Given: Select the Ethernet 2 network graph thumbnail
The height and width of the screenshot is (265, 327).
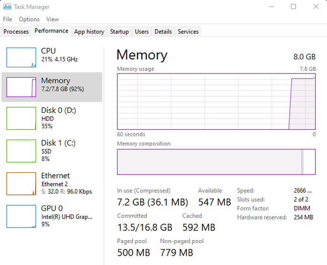Looking at the screenshot, I should coord(21,184).
